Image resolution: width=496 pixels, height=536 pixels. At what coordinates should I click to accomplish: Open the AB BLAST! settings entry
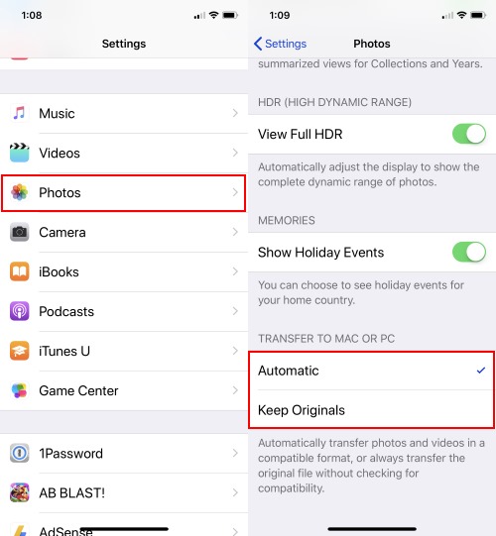[x=124, y=493]
